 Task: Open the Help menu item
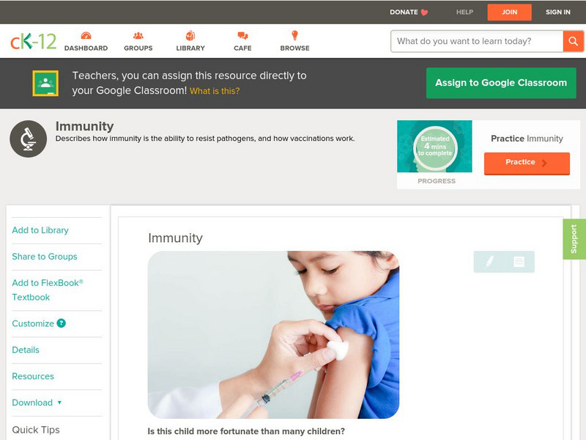tap(464, 12)
